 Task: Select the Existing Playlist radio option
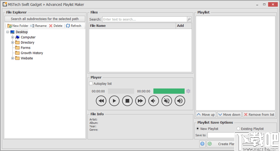tap(238, 128)
